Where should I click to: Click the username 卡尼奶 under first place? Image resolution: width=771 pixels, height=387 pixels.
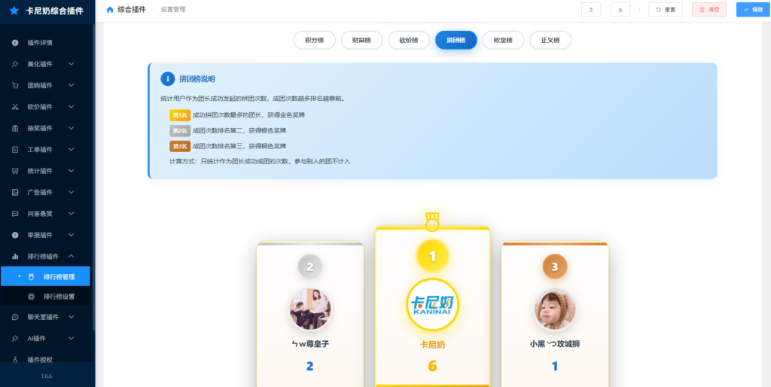[x=432, y=345]
